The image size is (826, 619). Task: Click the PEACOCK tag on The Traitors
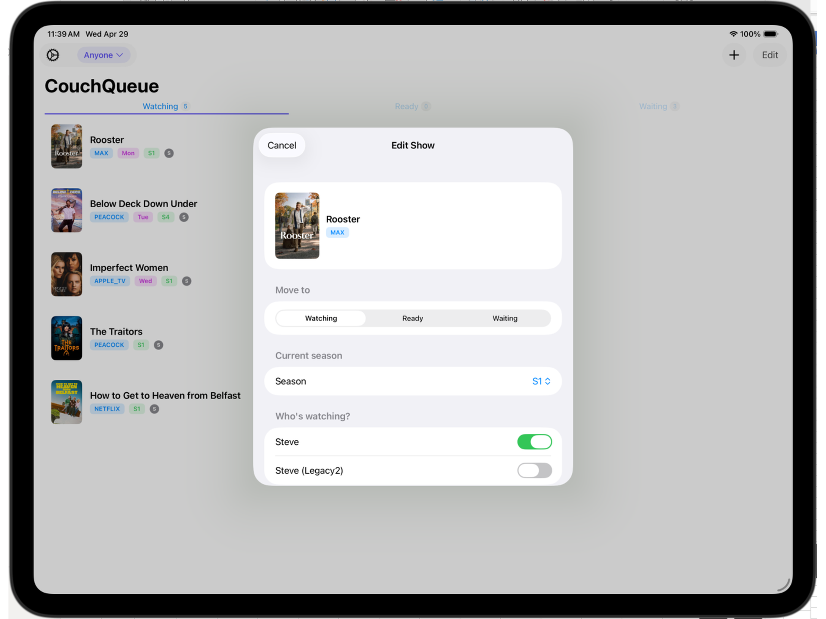(x=109, y=345)
